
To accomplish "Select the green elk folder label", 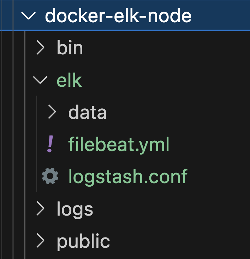I will coord(69,80).
